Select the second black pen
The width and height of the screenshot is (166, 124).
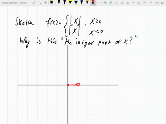click(64, 2)
